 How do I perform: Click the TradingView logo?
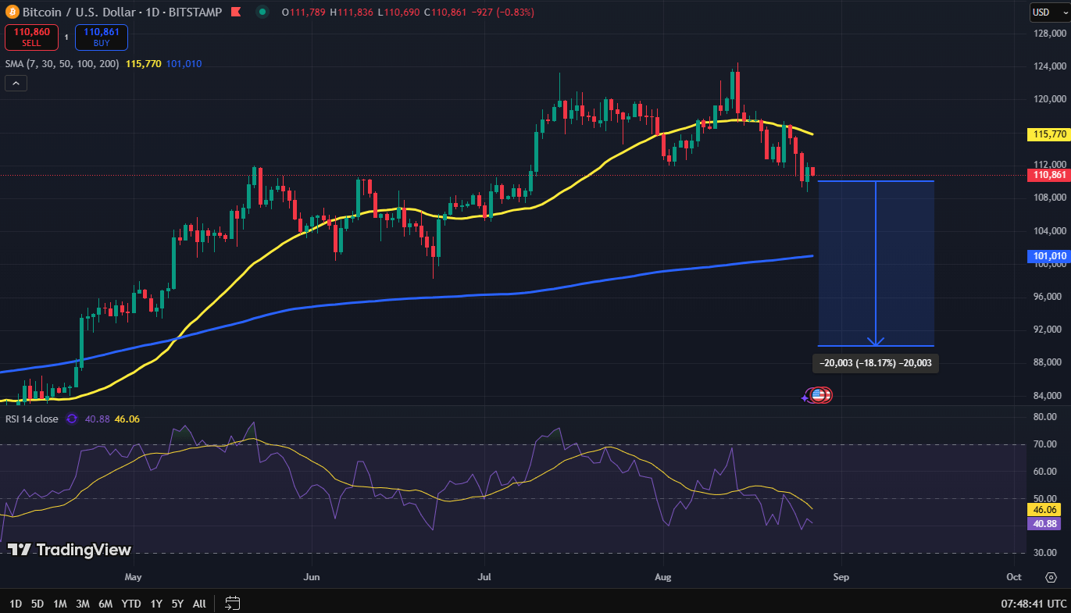pyautogui.click(x=68, y=550)
